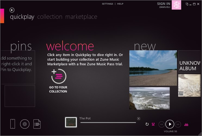Click the track progress bar
The width and height of the screenshot is (202, 136).
[x=108, y=122]
